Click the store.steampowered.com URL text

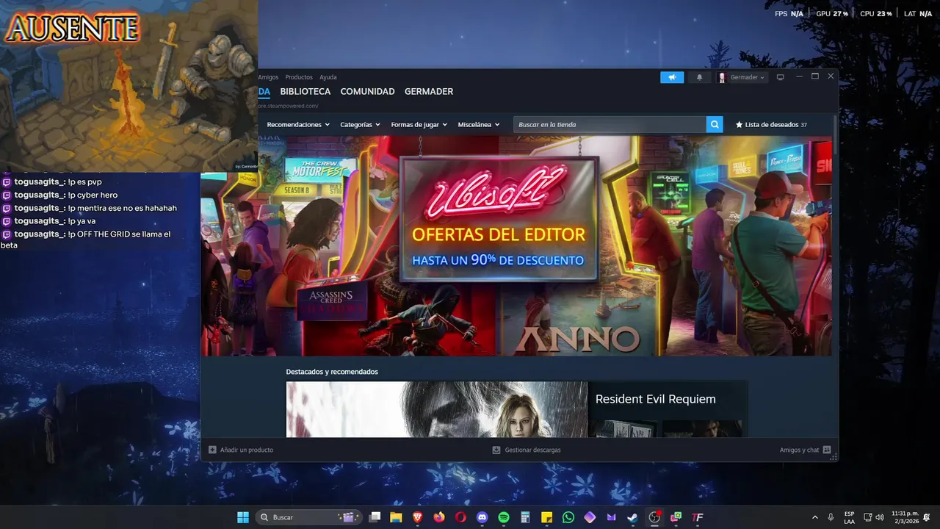(287, 106)
